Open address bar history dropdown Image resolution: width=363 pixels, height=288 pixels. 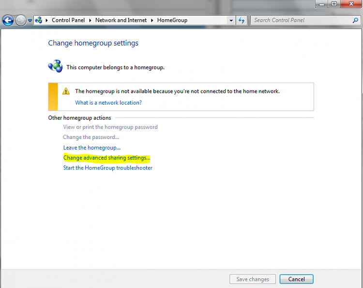(x=231, y=20)
